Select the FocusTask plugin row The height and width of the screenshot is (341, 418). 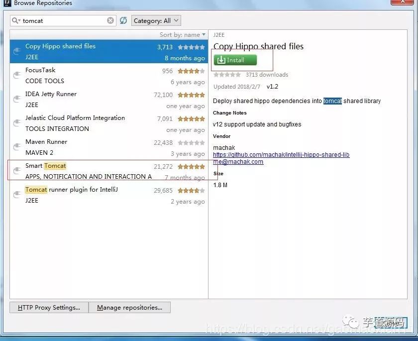pyautogui.click(x=109, y=76)
